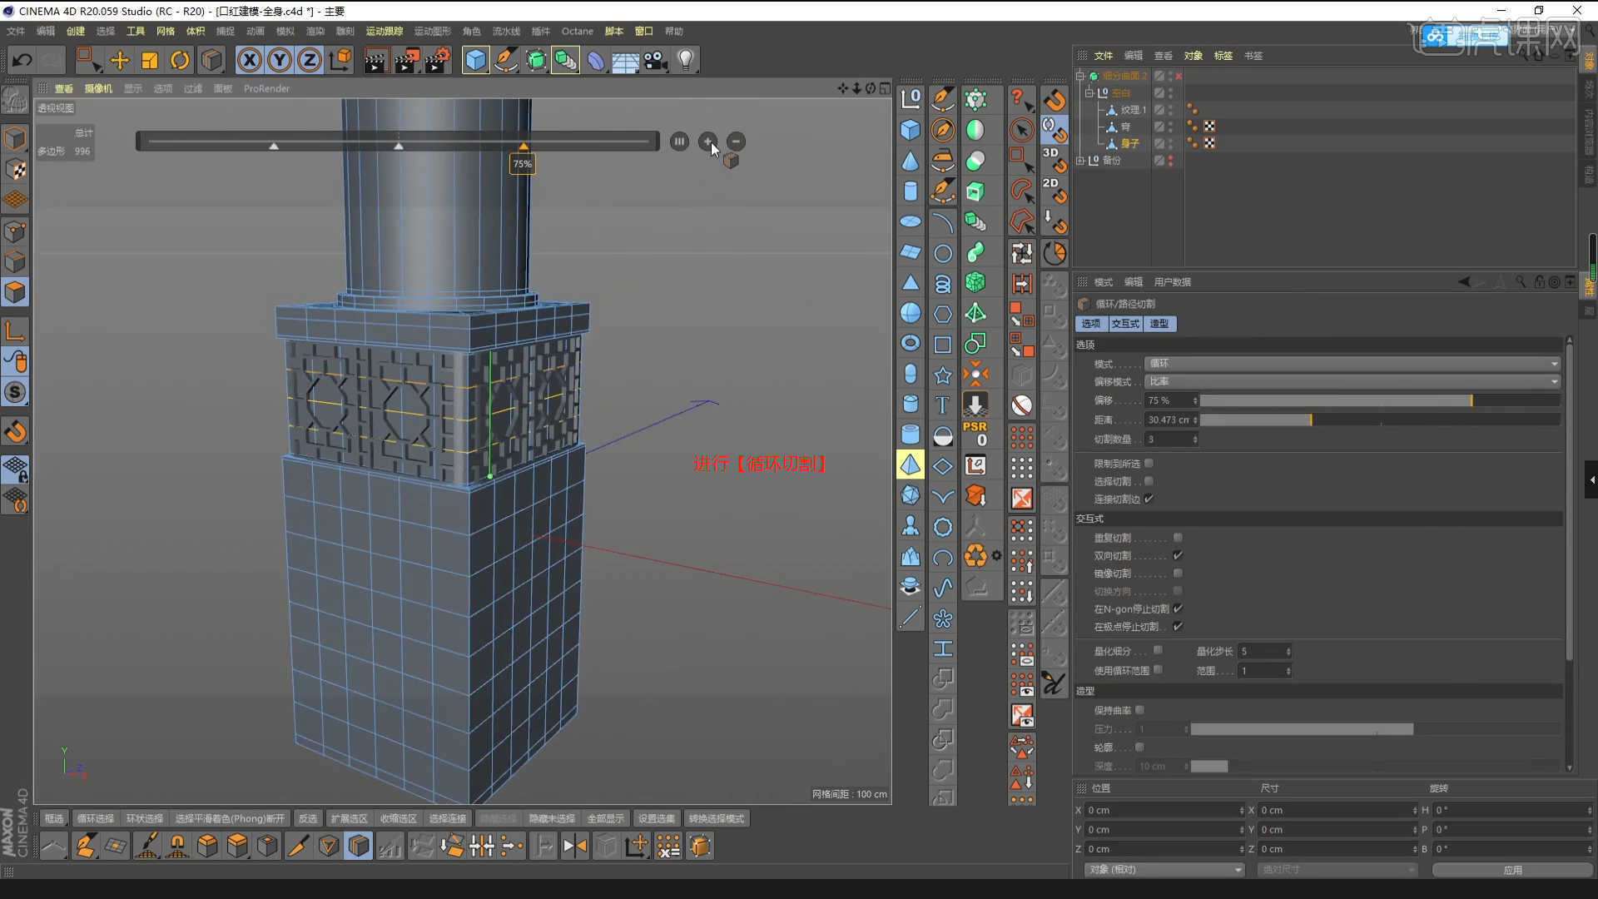Uncheck the 双向切割 checkbox
The image size is (1598, 899).
tap(1178, 555)
